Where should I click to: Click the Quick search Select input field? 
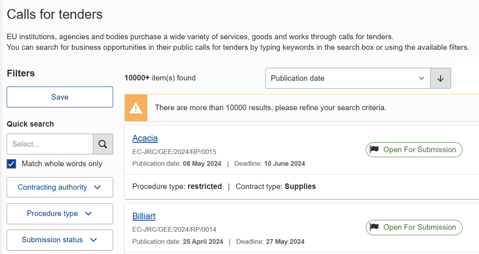[50, 144]
